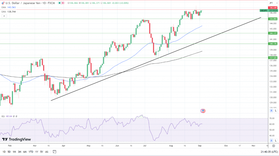Collapse the indicator legend chevron
Screen dimensions: 279x156
4,16
